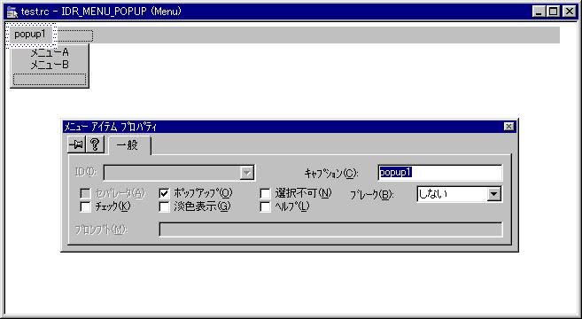Click the empty new item box below メニューB
Viewport: 582px width, 319px height.
(x=50, y=79)
